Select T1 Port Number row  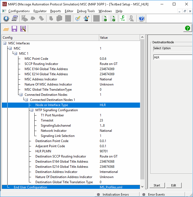point(71,115)
